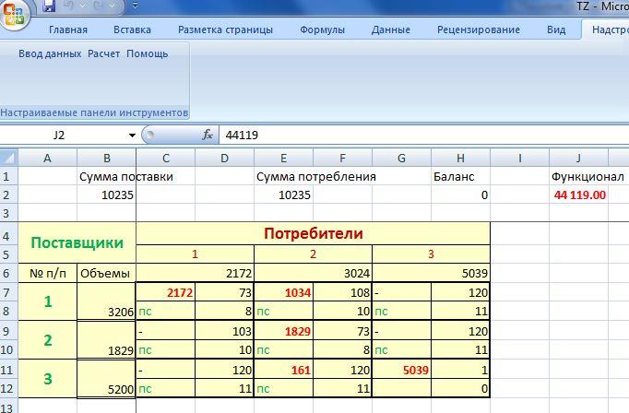The width and height of the screenshot is (629, 413).
Task: Select column C header
Action: pos(165,158)
